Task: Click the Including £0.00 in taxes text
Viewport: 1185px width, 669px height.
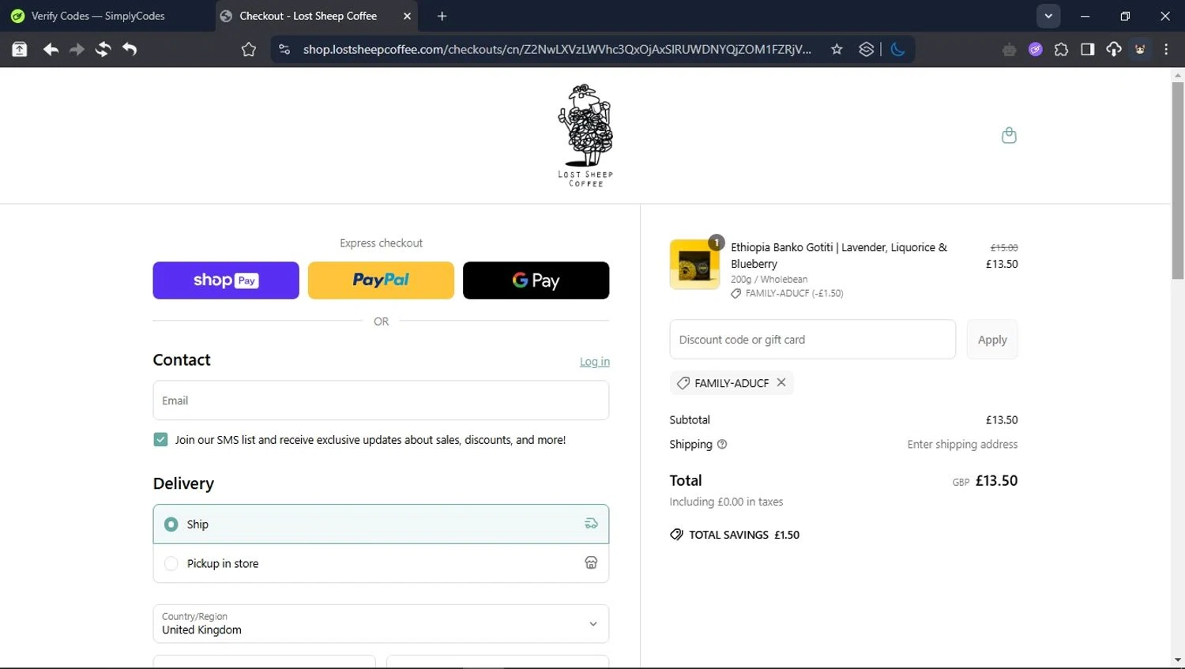Action: click(726, 502)
